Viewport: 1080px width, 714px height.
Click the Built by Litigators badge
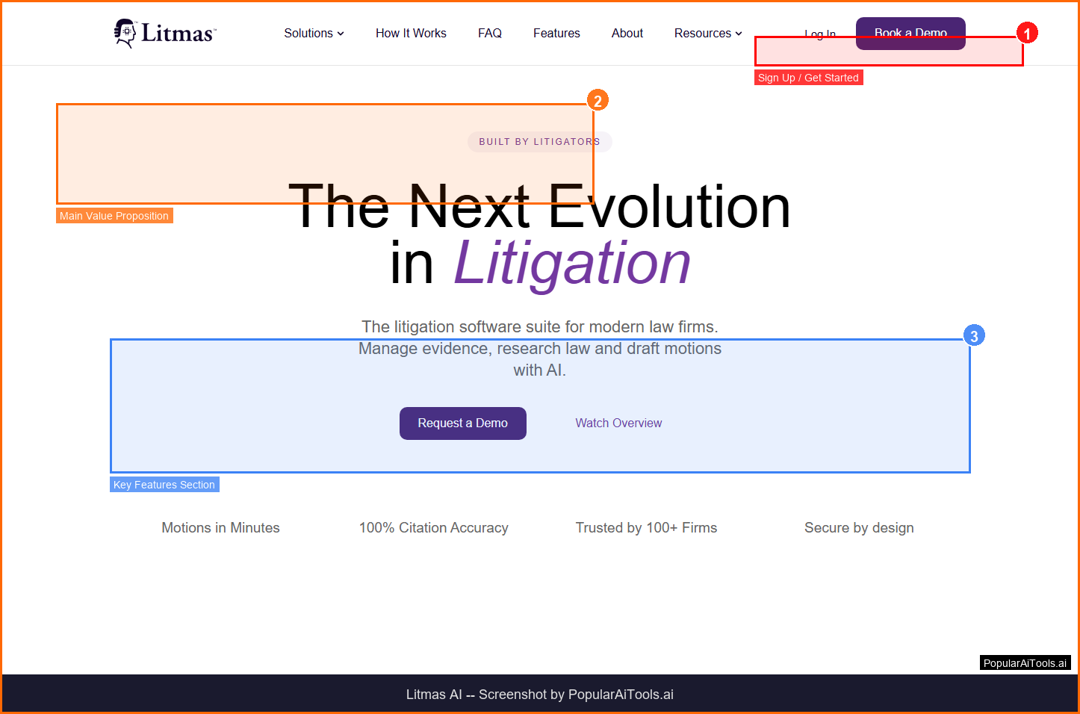[x=539, y=142]
